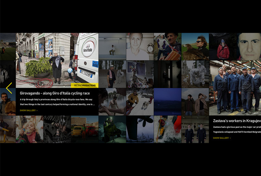Select thumbnail of blonde girl blowing bubbles

click(29, 129)
